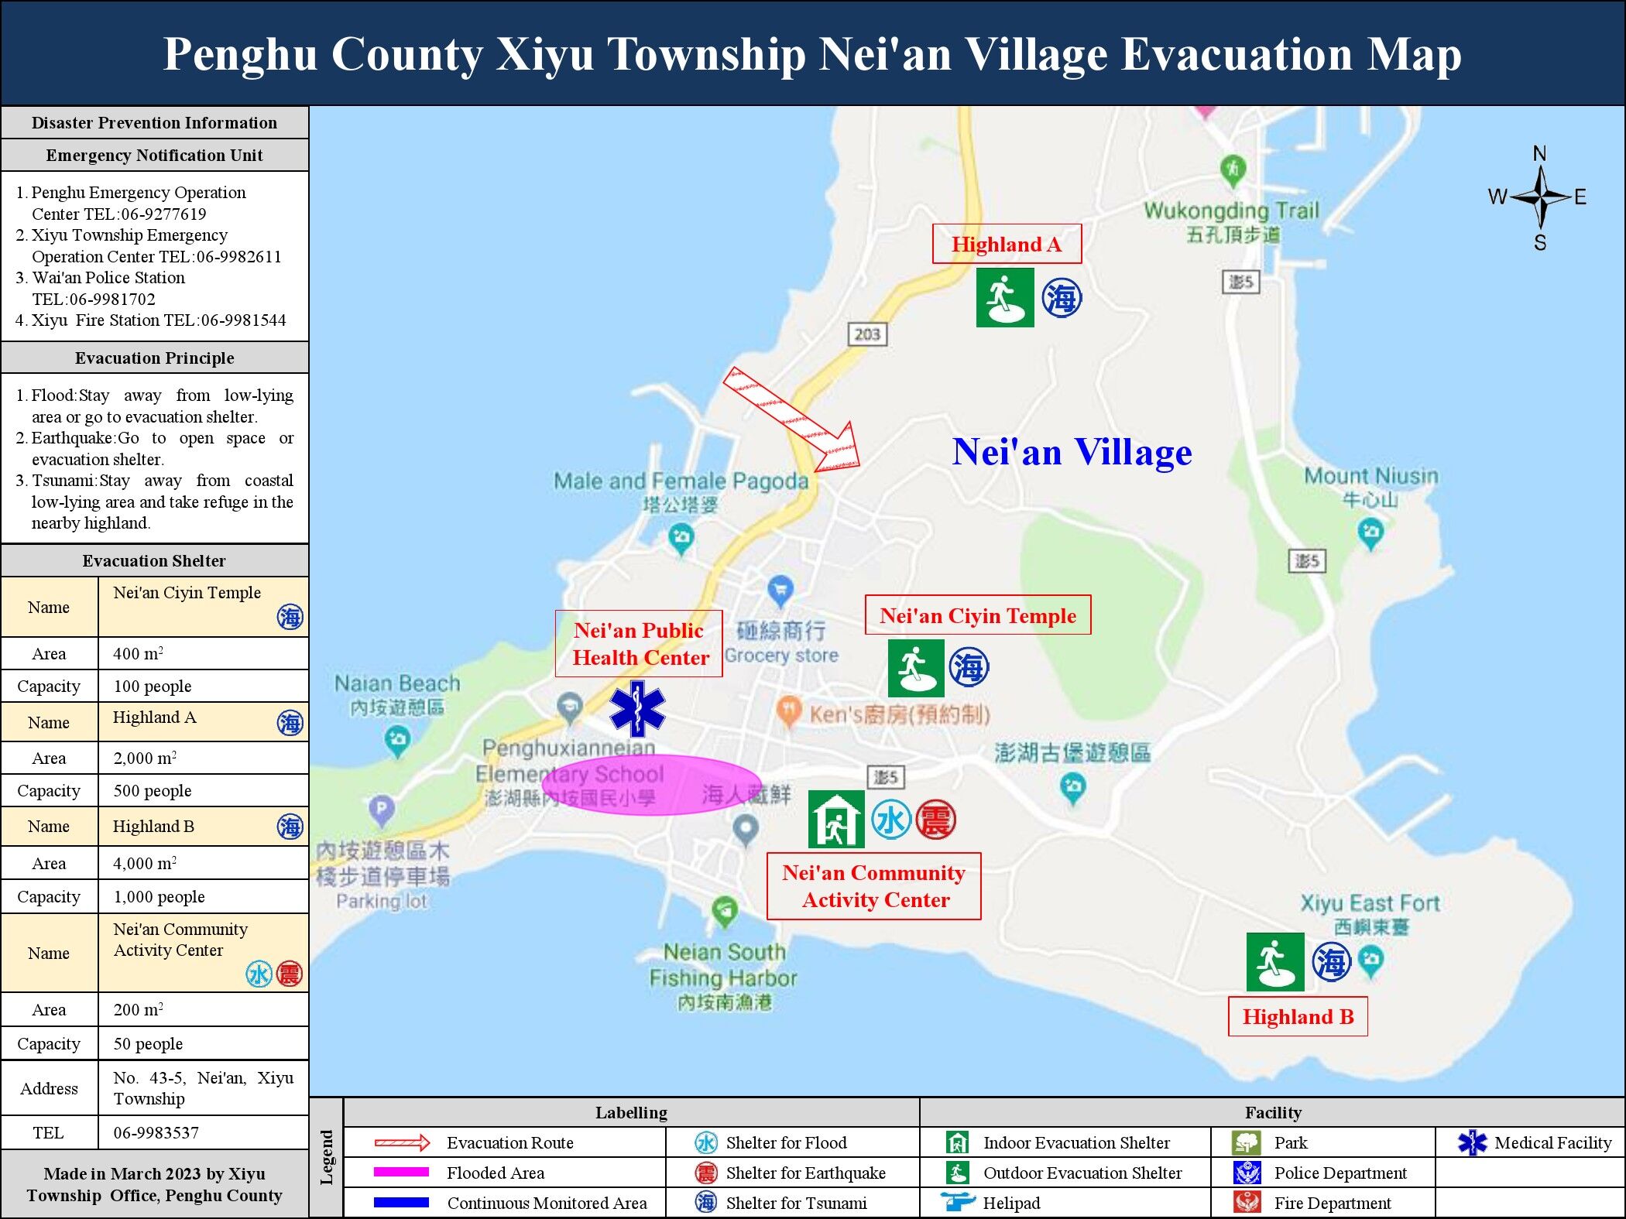
Task: Click the compass rose north indicator
Action: point(1539,154)
